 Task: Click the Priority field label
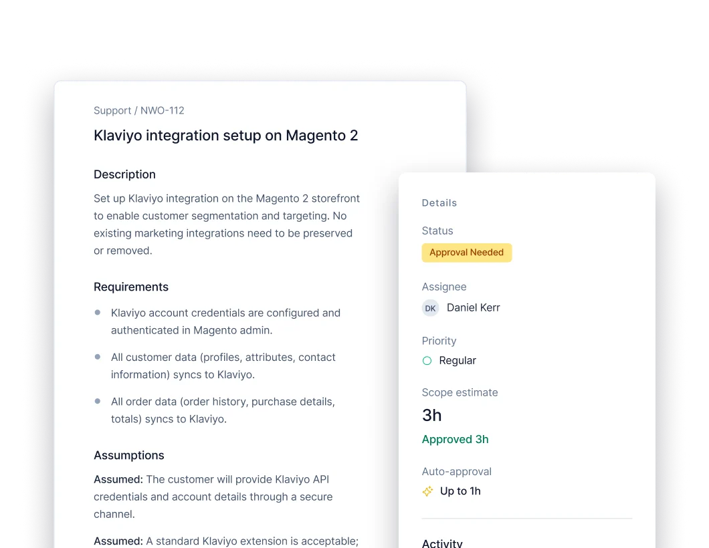439,341
